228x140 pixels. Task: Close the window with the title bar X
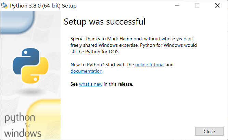point(217,6)
